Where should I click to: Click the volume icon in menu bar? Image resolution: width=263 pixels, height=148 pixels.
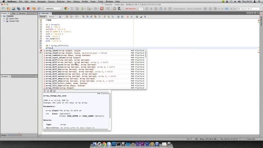[239, 1]
